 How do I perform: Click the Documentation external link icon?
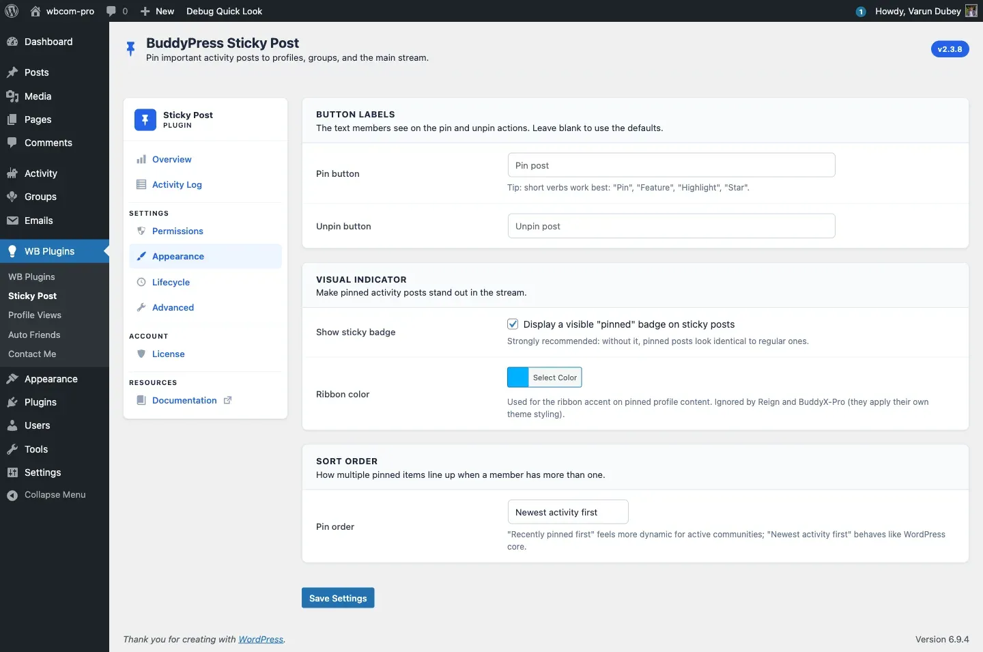(x=228, y=400)
